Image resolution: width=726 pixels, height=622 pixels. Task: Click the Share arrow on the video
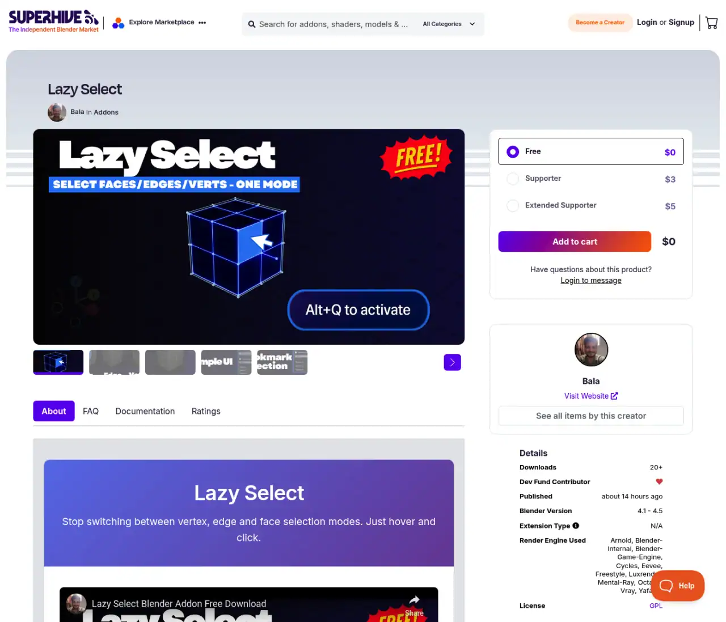tap(415, 600)
